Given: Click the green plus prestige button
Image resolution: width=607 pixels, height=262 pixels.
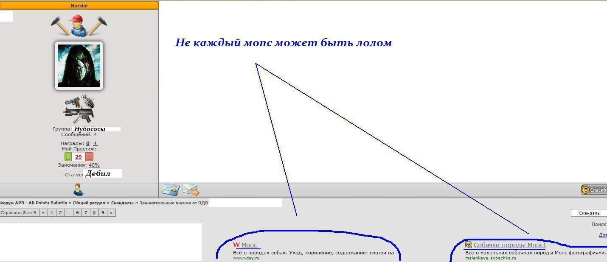Looking at the screenshot, I should click(x=68, y=157).
